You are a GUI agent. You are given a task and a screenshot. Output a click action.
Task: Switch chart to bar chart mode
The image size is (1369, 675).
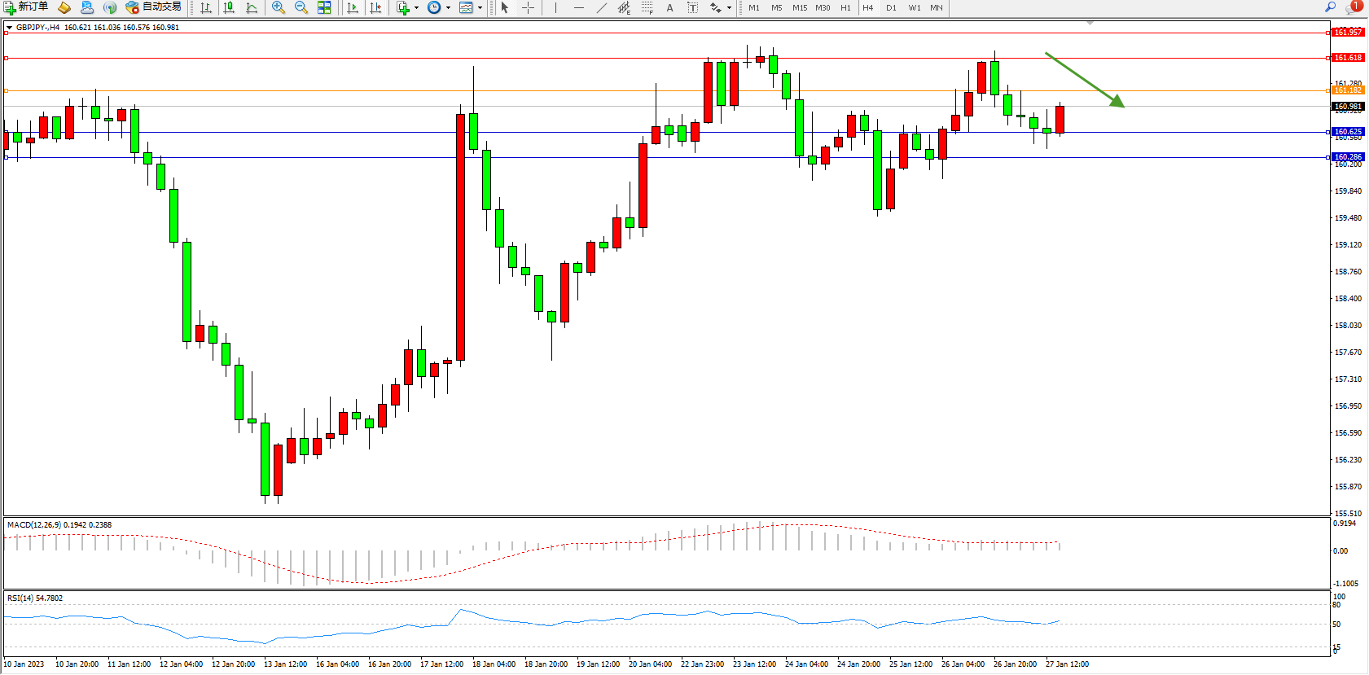pyautogui.click(x=206, y=7)
